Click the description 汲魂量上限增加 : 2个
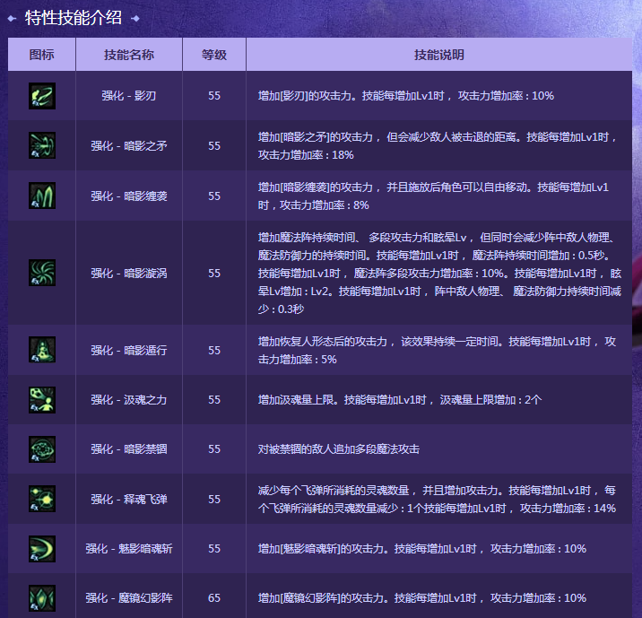The height and width of the screenshot is (618, 642). coord(400,400)
